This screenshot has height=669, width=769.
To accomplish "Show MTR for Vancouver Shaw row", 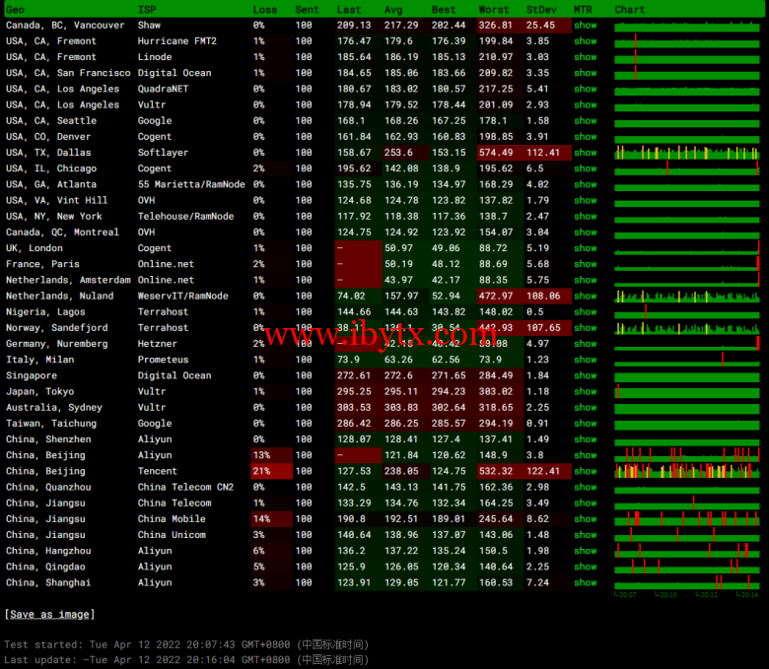I will (586, 25).
